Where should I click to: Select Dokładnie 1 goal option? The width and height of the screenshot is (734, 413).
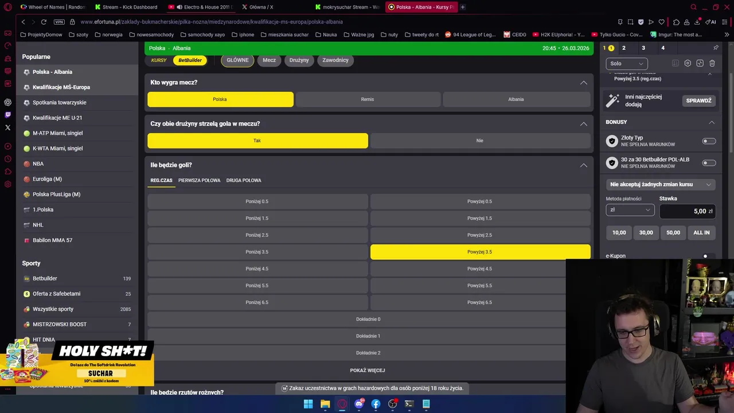tap(368, 336)
